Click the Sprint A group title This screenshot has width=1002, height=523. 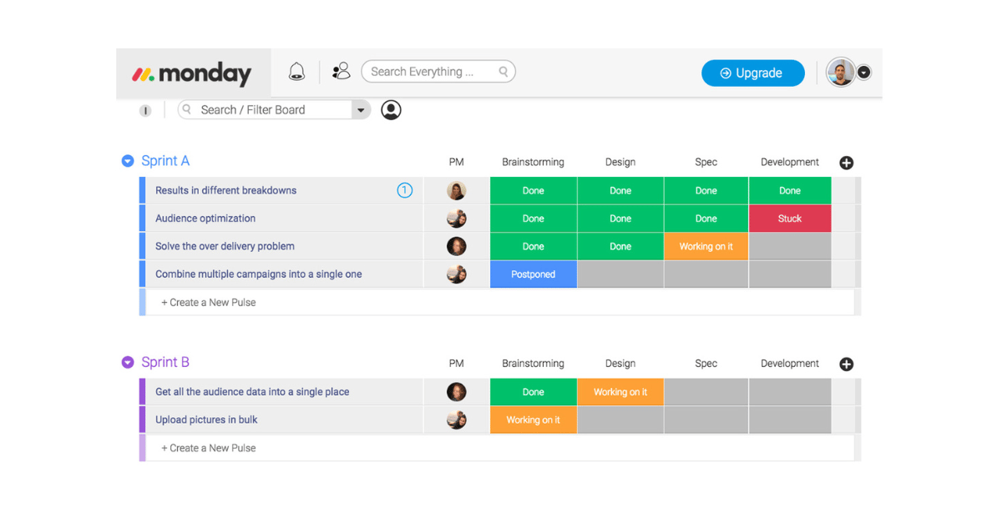point(165,161)
